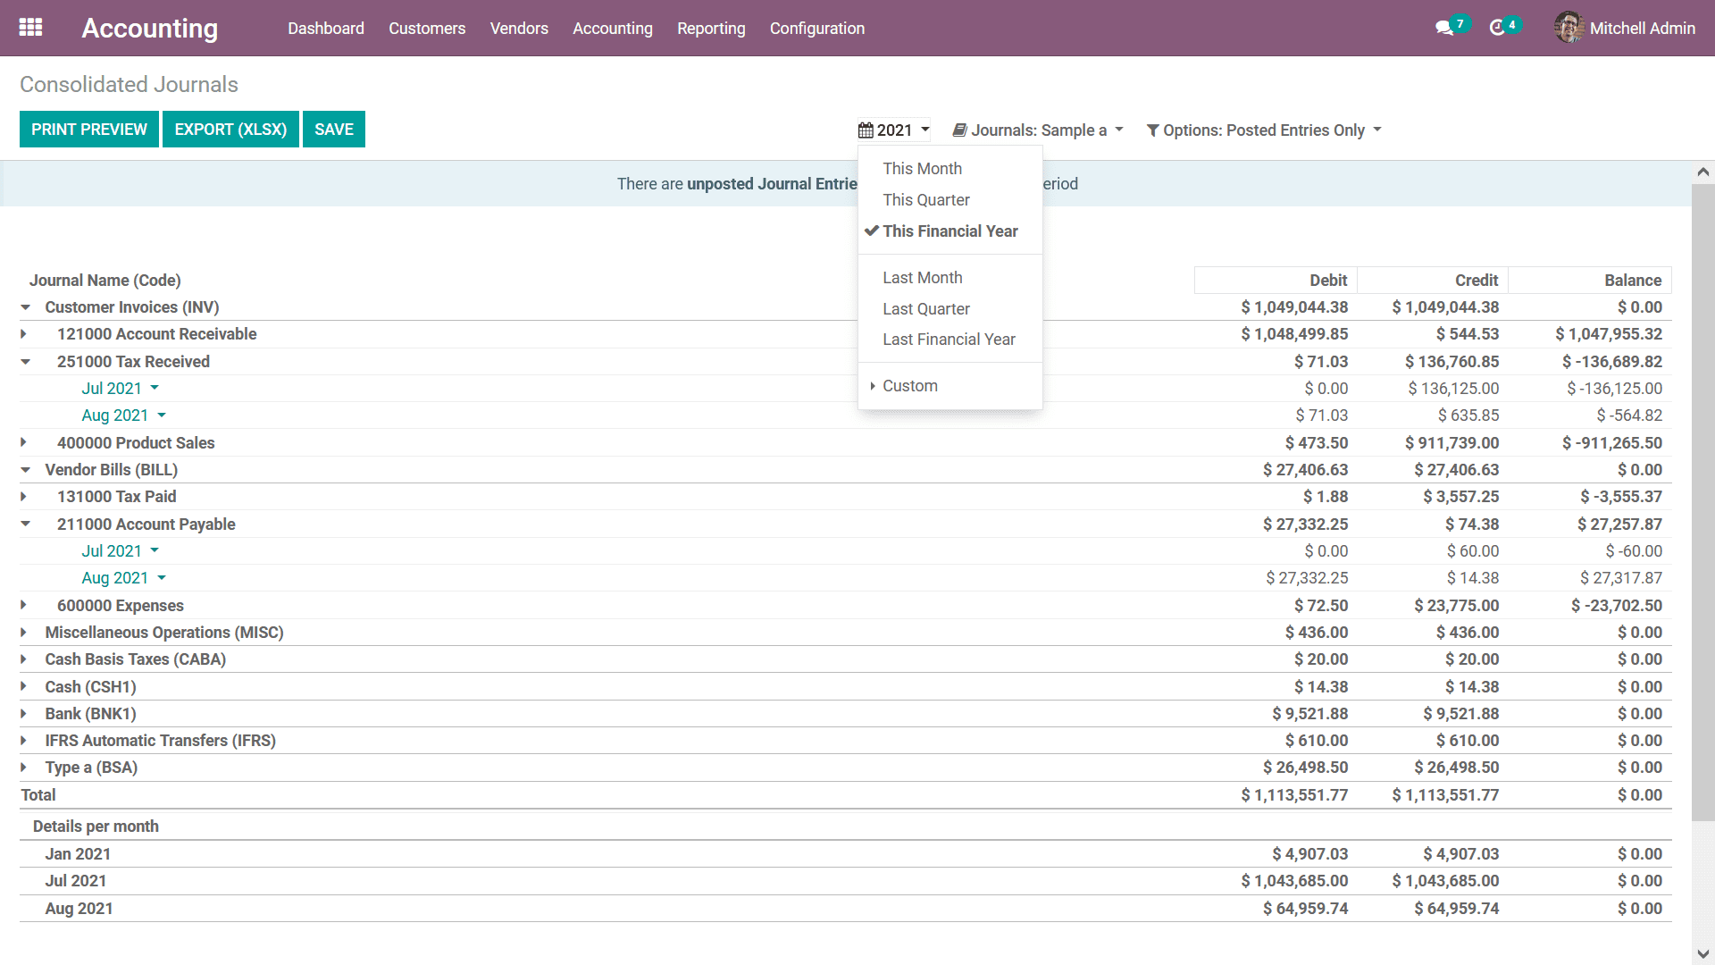The image size is (1715, 965).
Task: Open the Journals: Sample a dropdown
Action: (x=1038, y=130)
